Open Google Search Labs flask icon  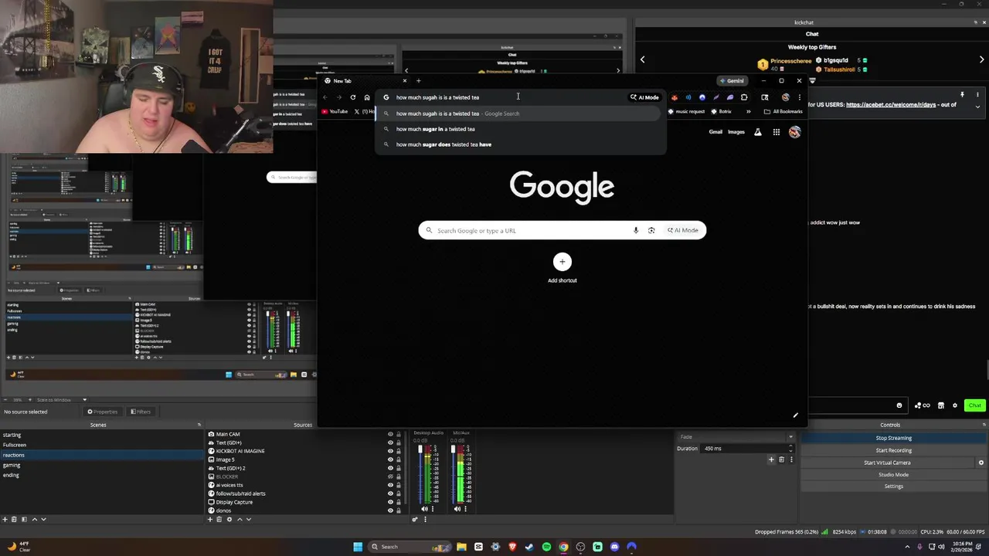point(758,132)
